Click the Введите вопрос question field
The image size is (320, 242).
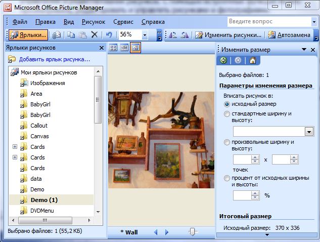[x=269, y=21]
